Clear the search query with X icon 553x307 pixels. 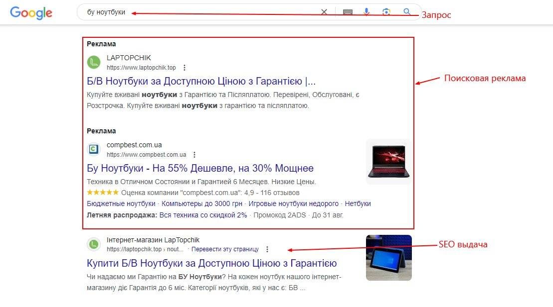tap(324, 12)
